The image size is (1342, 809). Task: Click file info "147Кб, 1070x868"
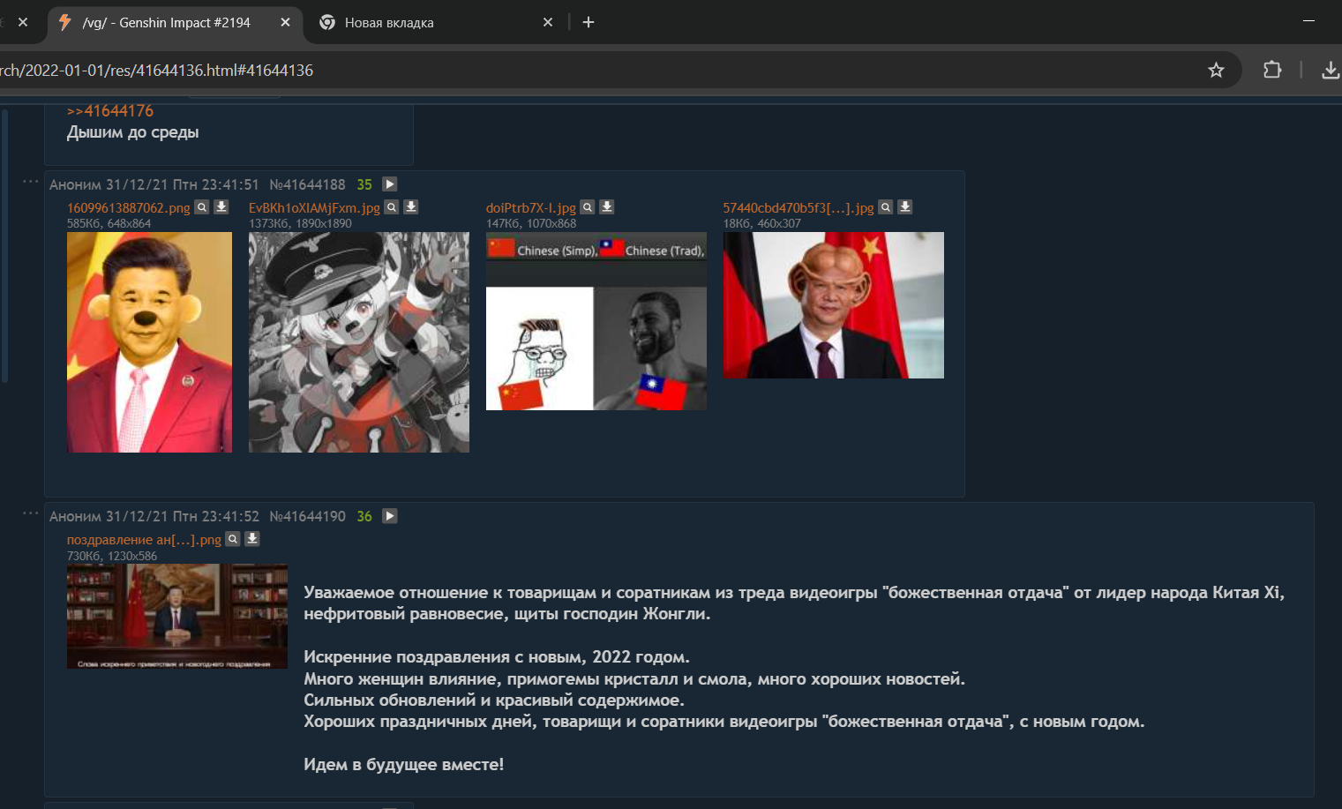531,224
